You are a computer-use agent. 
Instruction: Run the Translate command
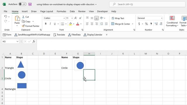pos(59,35)
